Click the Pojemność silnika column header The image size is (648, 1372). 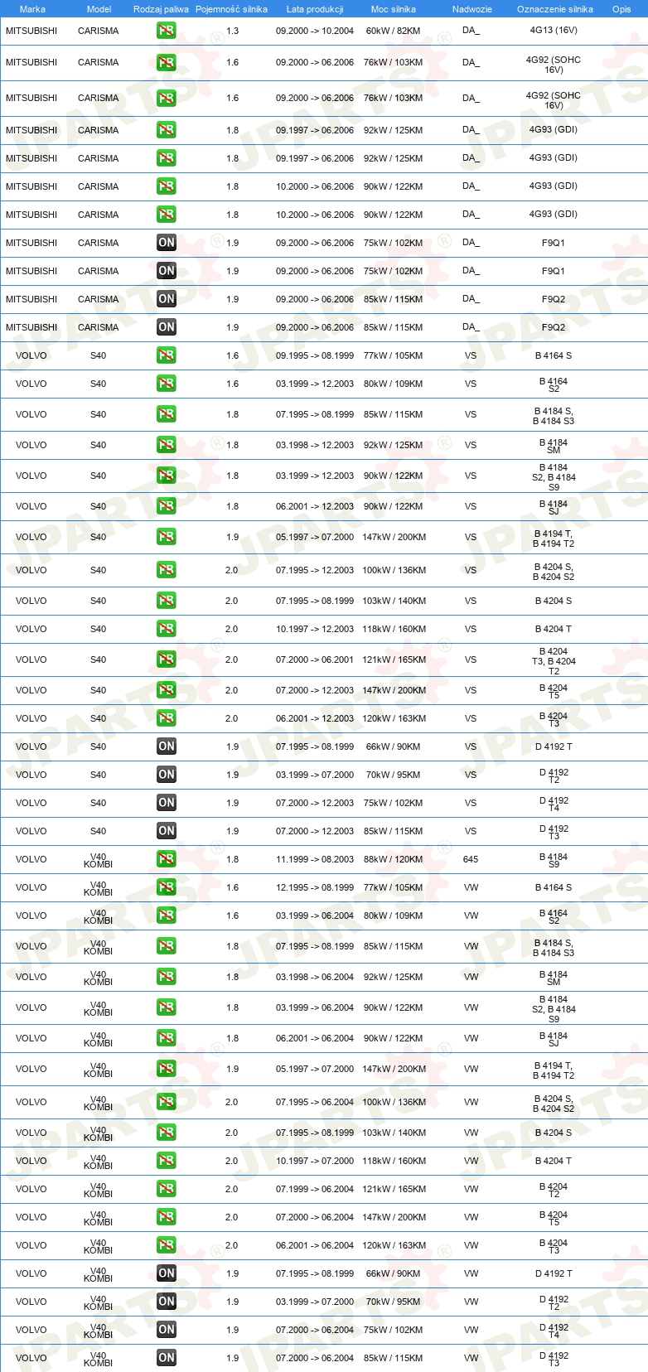click(x=231, y=9)
